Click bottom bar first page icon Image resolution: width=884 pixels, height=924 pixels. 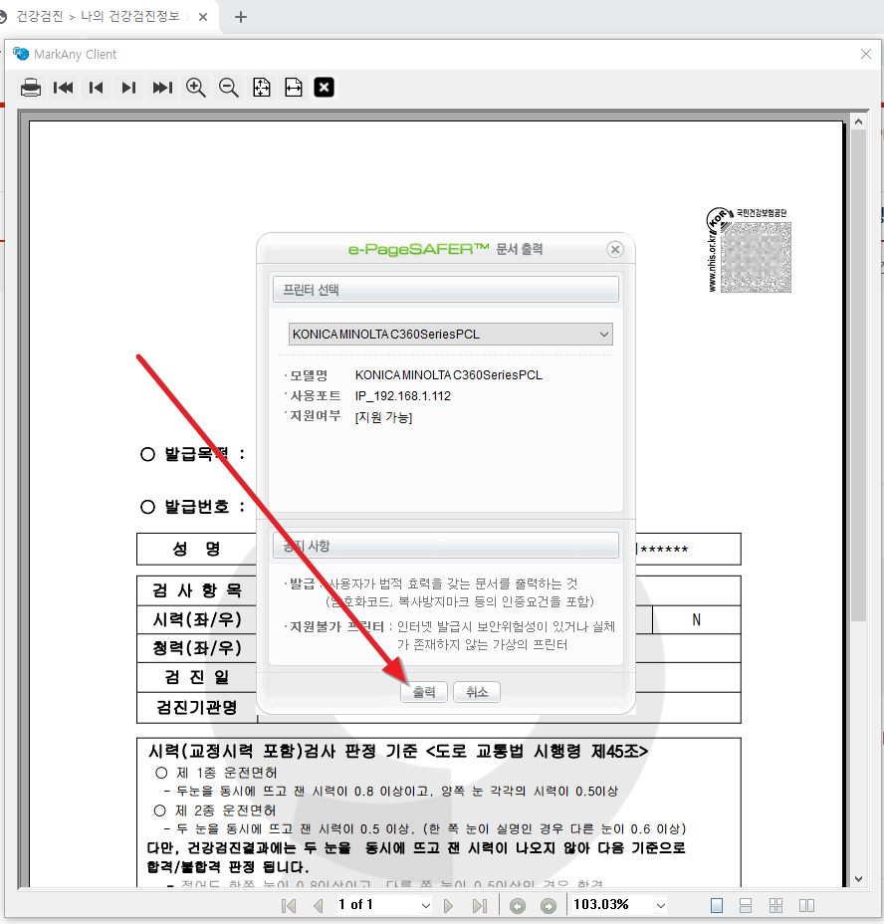click(289, 906)
